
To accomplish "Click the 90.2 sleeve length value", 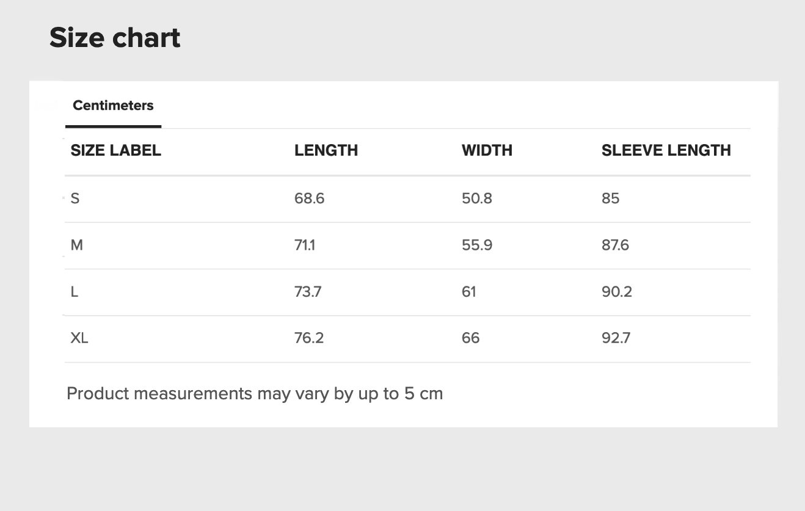I will (616, 292).
